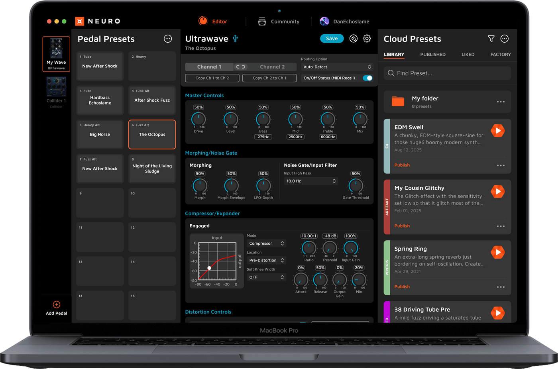
Task: Switch to the FACTORY tab
Action: click(501, 55)
